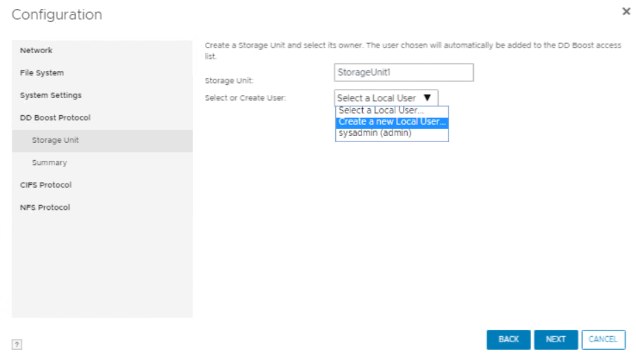Go to File System section
This screenshot has width=636, height=363.
pyautogui.click(x=41, y=73)
